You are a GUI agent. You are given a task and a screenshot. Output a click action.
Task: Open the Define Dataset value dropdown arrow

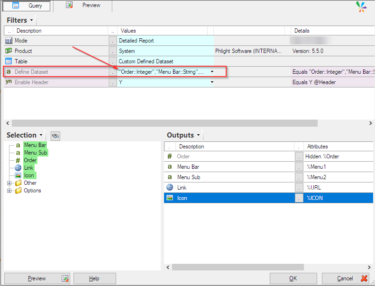tap(212, 71)
